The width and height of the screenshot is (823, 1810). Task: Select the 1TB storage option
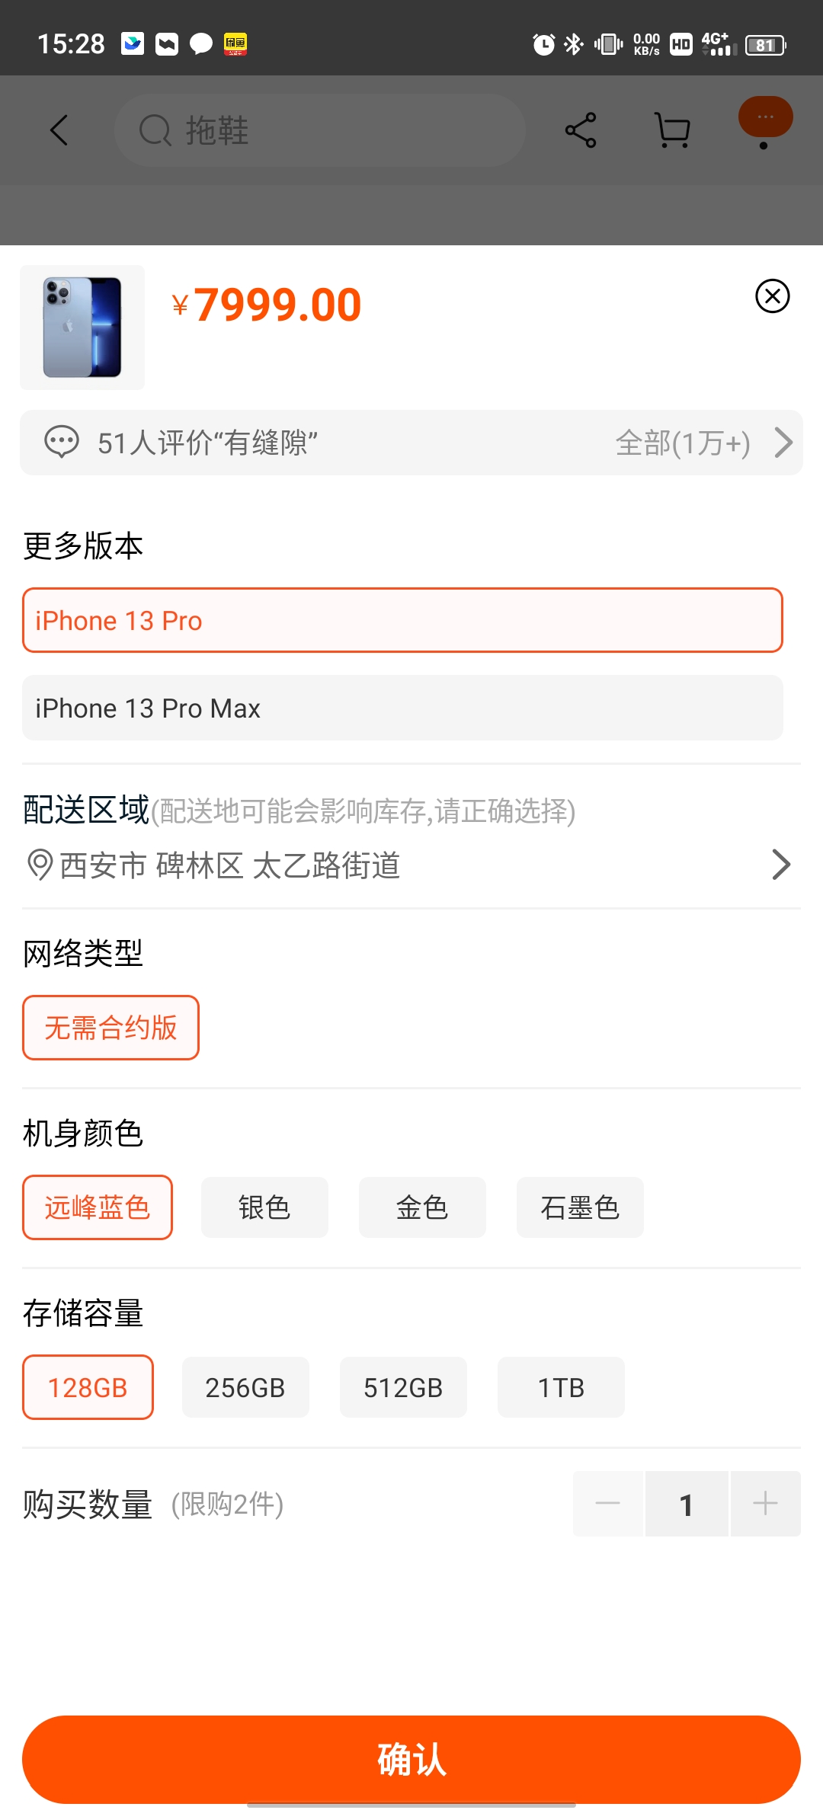click(561, 1387)
